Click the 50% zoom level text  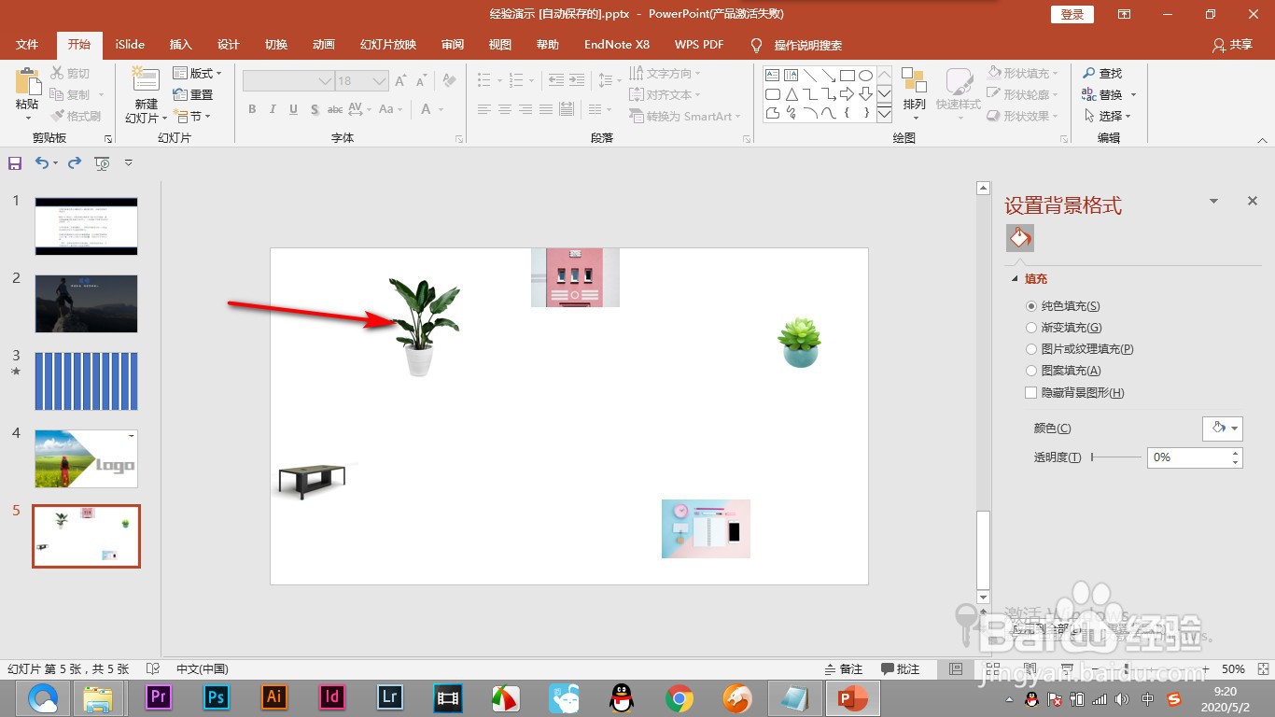pos(1233,669)
